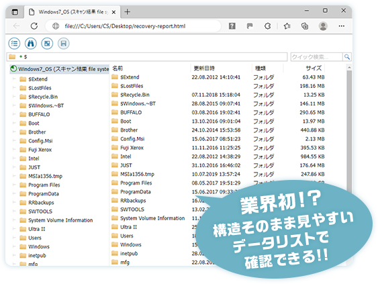Click the question mark toolbar icon
The image size is (378, 284).
coord(232,26)
